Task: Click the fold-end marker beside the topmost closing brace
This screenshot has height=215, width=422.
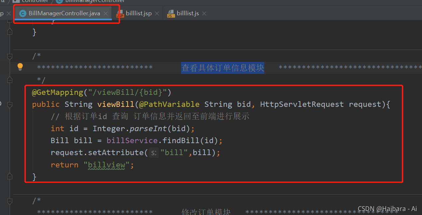Action: coord(10,32)
